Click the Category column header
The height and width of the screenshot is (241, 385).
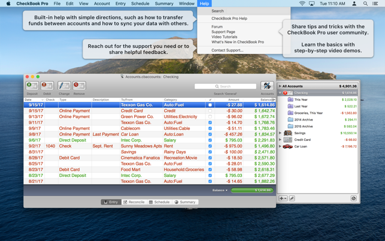coord(184,100)
